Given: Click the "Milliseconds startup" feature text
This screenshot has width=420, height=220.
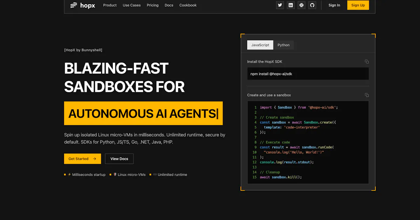Looking at the screenshot, I should pos(89,175).
